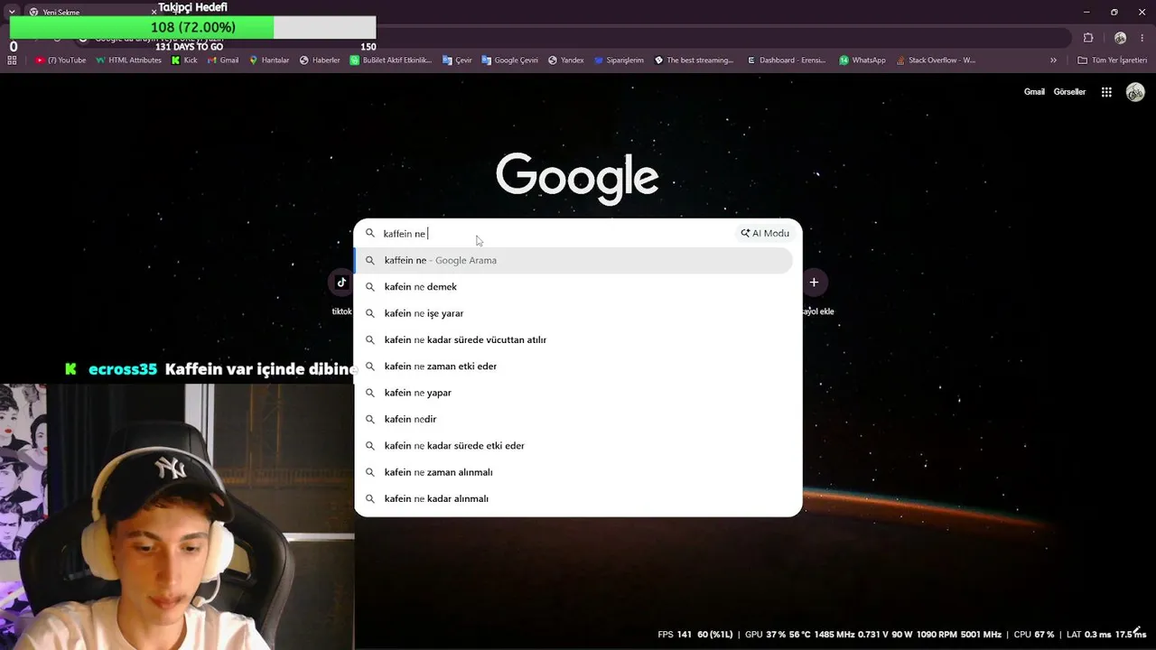1156x650 pixels.
Task: Expand the tab search dropdown arrow
Action: [12, 12]
